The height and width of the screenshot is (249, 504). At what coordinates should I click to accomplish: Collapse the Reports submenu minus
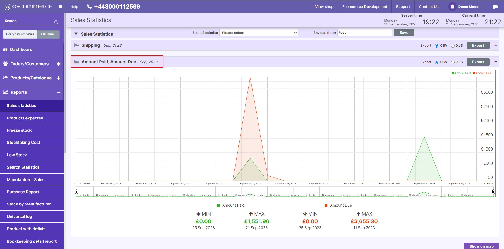[x=59, y=92]
